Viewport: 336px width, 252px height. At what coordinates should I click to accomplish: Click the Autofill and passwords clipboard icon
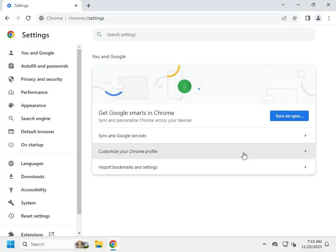11,66
